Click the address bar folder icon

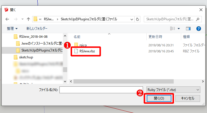pos(35,19)
